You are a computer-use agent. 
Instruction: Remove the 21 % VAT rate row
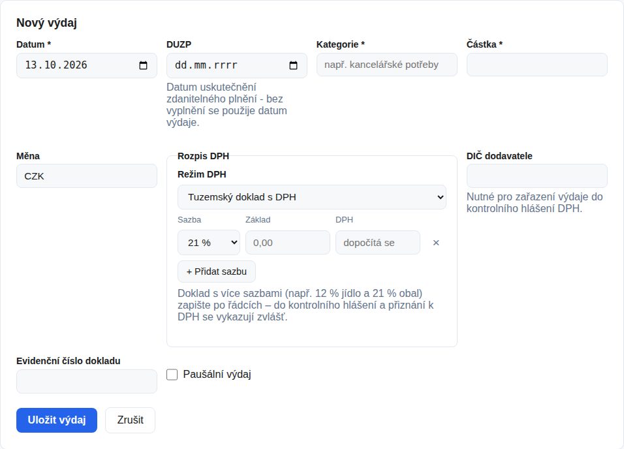coord(436,243)
